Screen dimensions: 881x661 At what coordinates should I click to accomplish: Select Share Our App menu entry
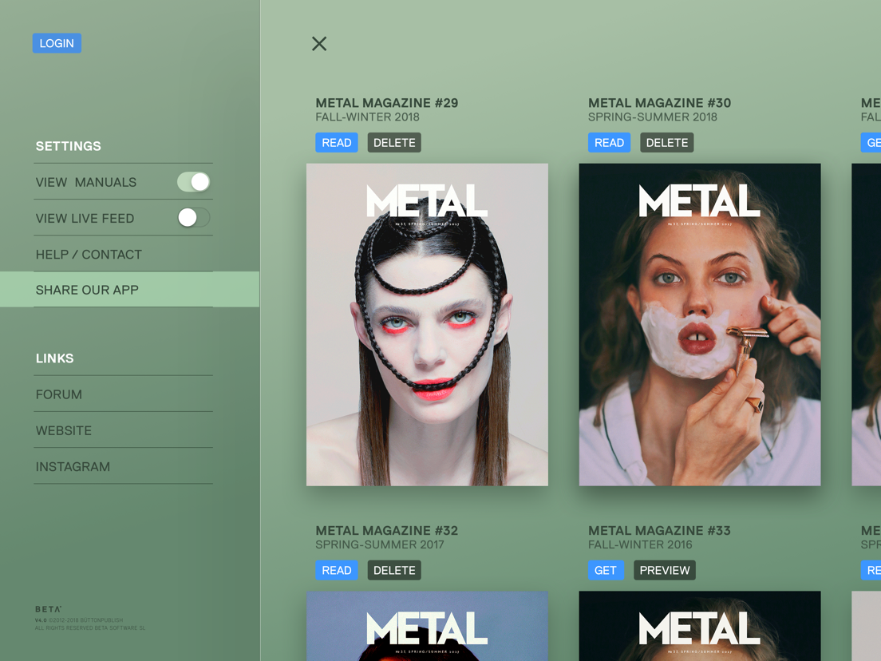tap(130, 290)
